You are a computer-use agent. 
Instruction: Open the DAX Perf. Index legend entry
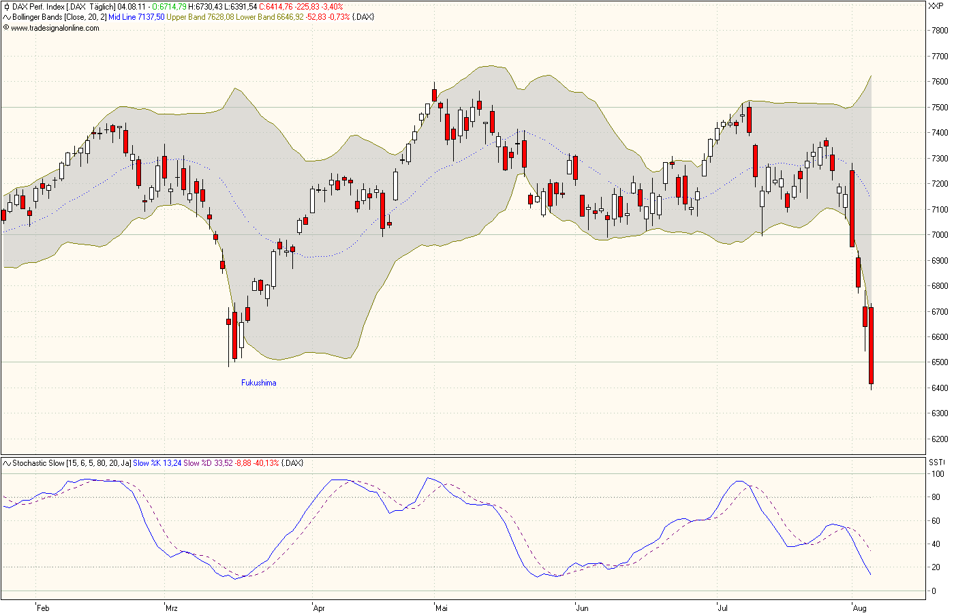tap(37, 5)
